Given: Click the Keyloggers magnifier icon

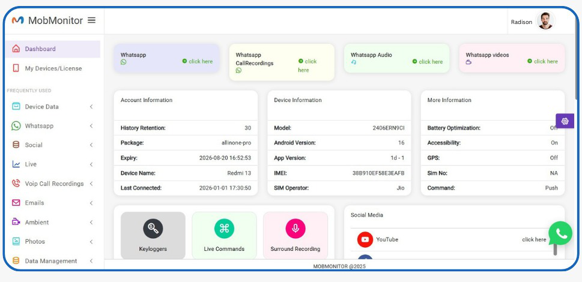Looking at the screenshot, I should [153, 229].
